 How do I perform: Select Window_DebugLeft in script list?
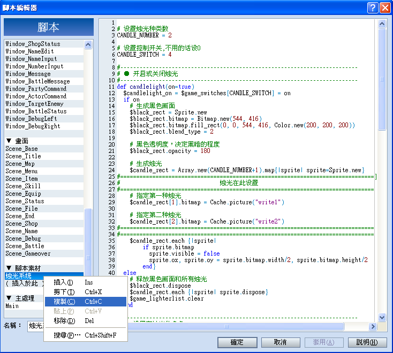(x=44, y=119)
